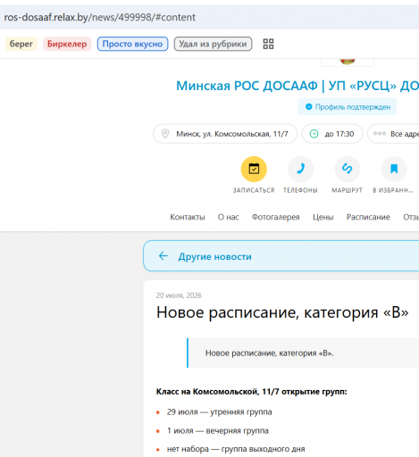
Task: Click the bookmark В избранное icon
Action: point(394,169)
